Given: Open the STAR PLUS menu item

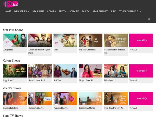Looking at the screenshot, I should pos(38,11).
